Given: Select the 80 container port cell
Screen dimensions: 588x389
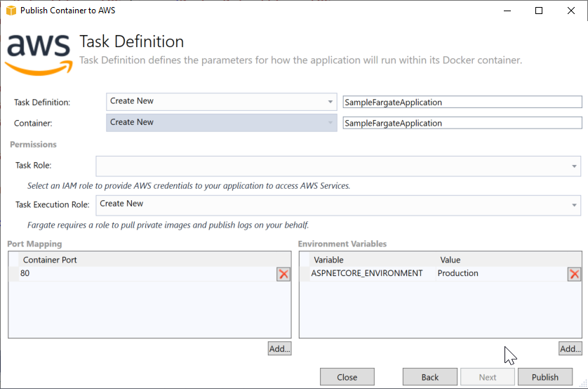Looking at the screenshot, I should [x=147, y=273].
